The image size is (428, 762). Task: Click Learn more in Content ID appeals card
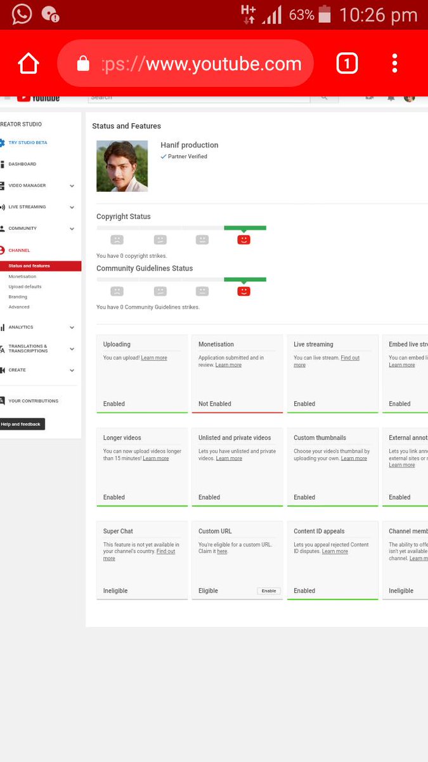[x=335, y=551]
